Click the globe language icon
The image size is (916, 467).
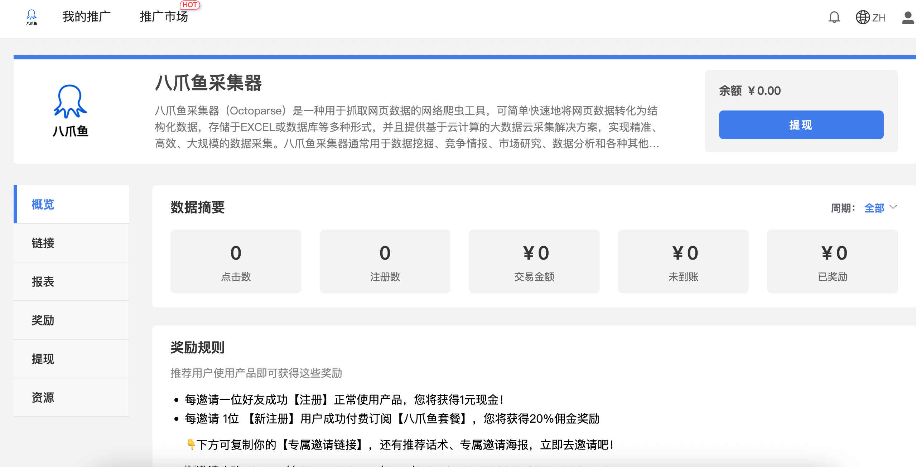point(862,17)
